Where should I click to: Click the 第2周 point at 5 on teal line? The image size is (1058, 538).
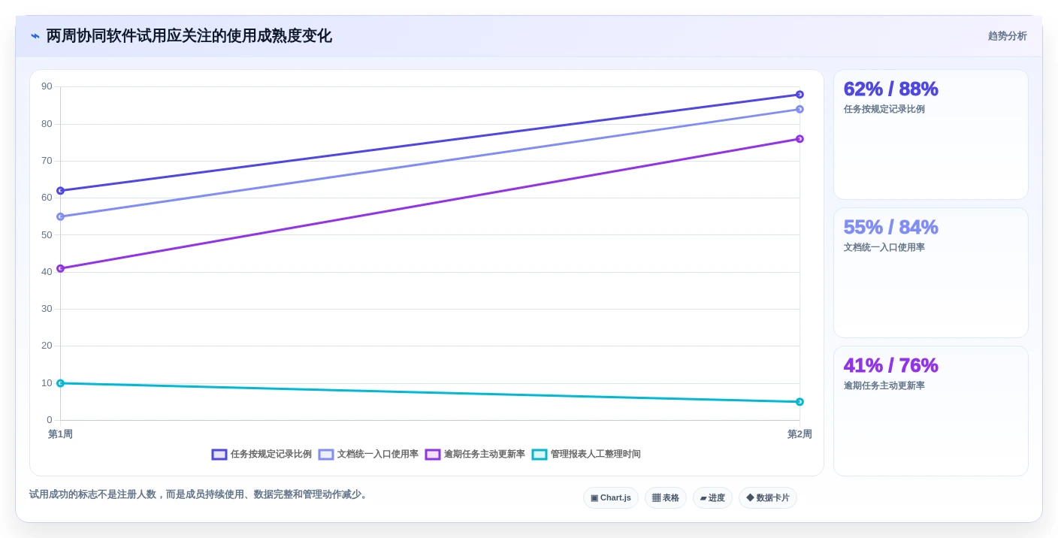tap(800, 402)
